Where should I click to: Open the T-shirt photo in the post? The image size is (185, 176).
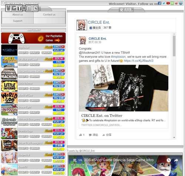124,88
